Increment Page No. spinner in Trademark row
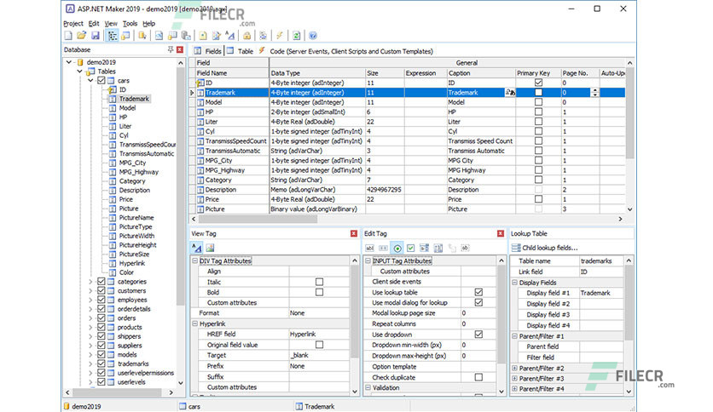Viewport: 713px width, 412px height. (x=594, y=90)
